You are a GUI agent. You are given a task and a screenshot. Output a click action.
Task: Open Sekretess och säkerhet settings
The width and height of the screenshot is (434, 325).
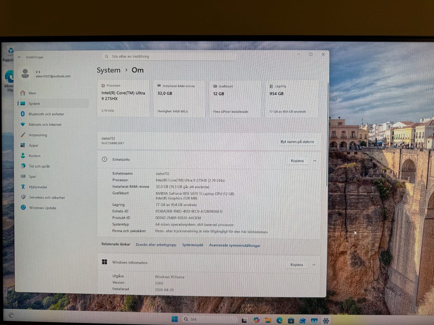click(x=47, y=197)
